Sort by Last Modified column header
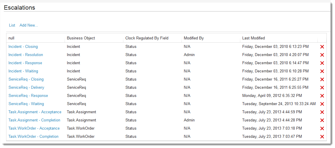The height and width of the screenshot is (148, 335). click(253, 38)
